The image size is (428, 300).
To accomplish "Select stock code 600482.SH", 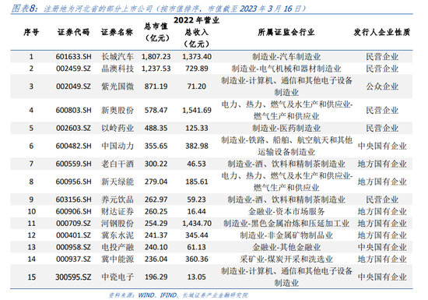I will [x=73, y=146].
